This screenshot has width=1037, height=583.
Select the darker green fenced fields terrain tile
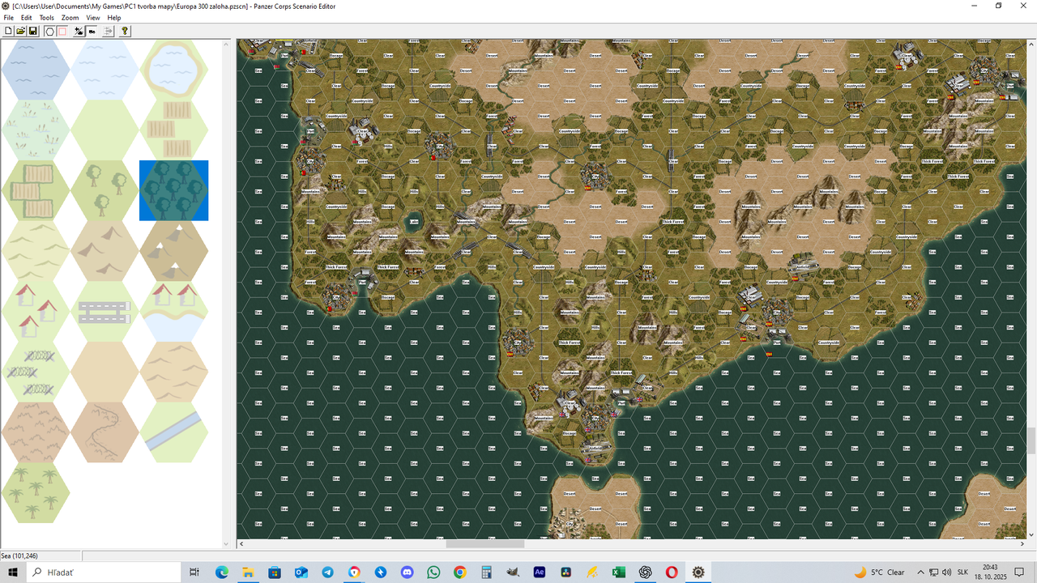(x=36, y=190)
